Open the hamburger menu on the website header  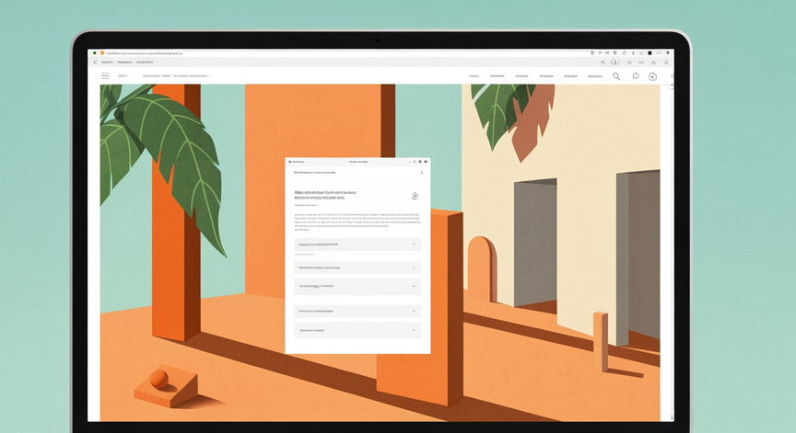(105, 75)
